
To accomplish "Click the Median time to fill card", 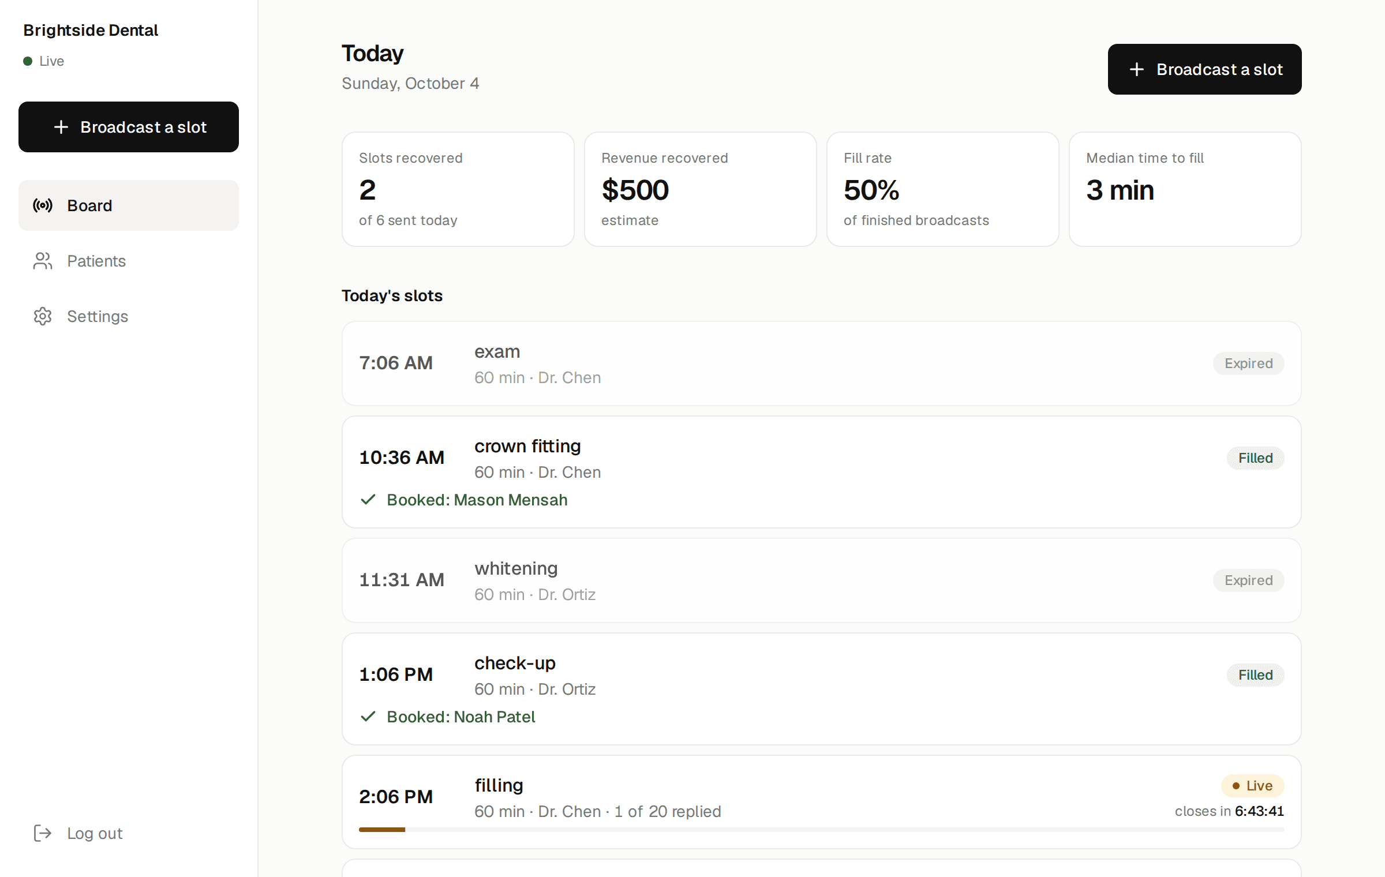I will (x=1185, y=189).
